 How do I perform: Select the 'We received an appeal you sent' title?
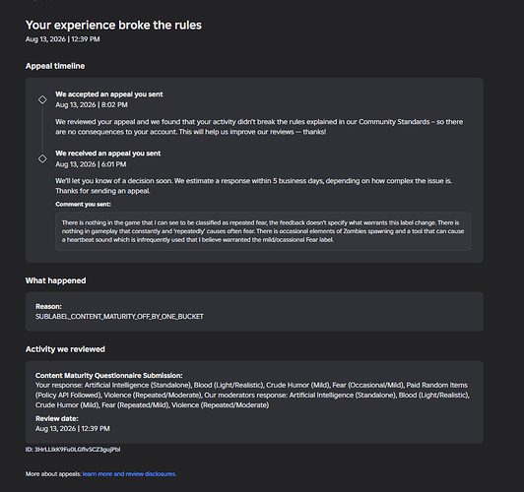tap(108, 154)
